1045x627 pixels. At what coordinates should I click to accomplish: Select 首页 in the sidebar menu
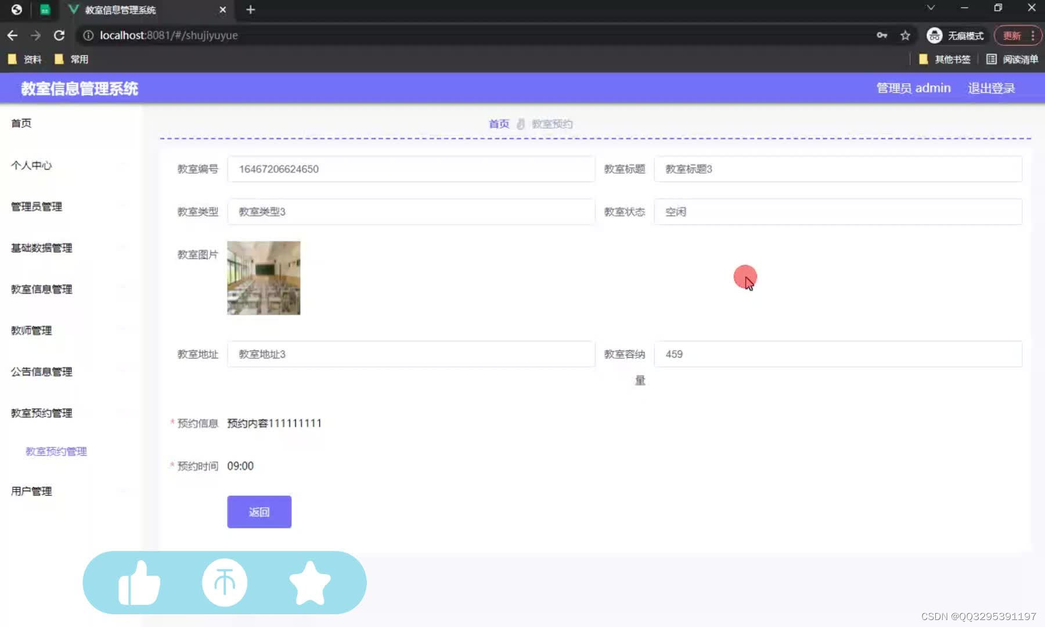[x=21, y=123]
